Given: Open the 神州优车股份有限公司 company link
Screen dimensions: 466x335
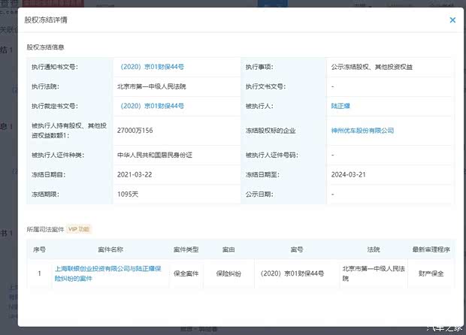Looking at the screenshot, I should point(363,131).
